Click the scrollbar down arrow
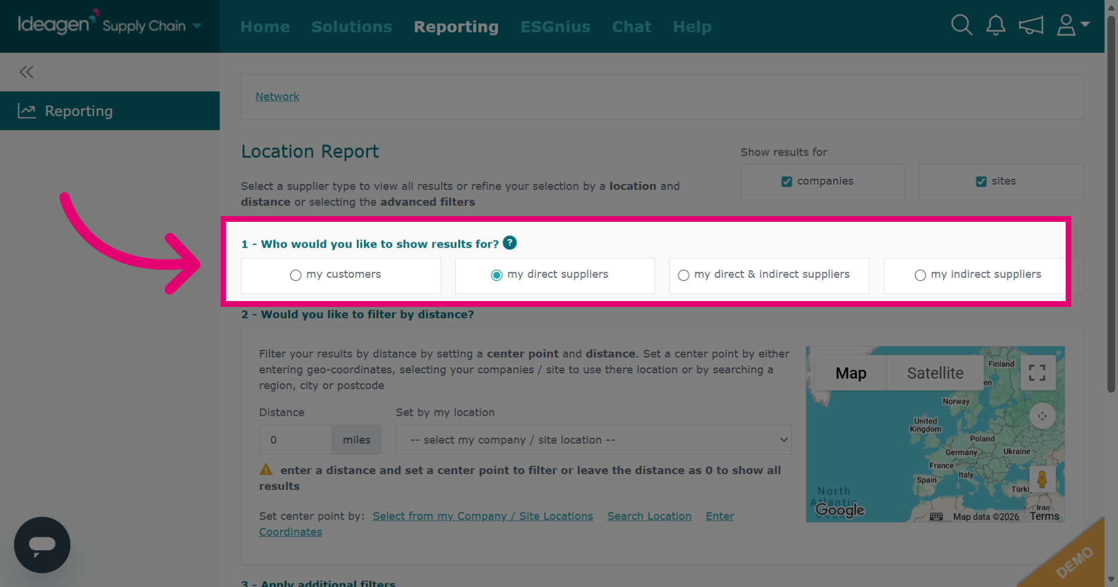1118x587 pixels. [1111, 579]
